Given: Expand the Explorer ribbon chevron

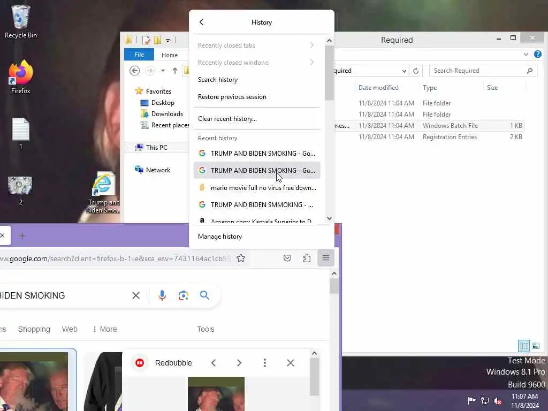Looking at the screenshot, I should tap(526, 54).
